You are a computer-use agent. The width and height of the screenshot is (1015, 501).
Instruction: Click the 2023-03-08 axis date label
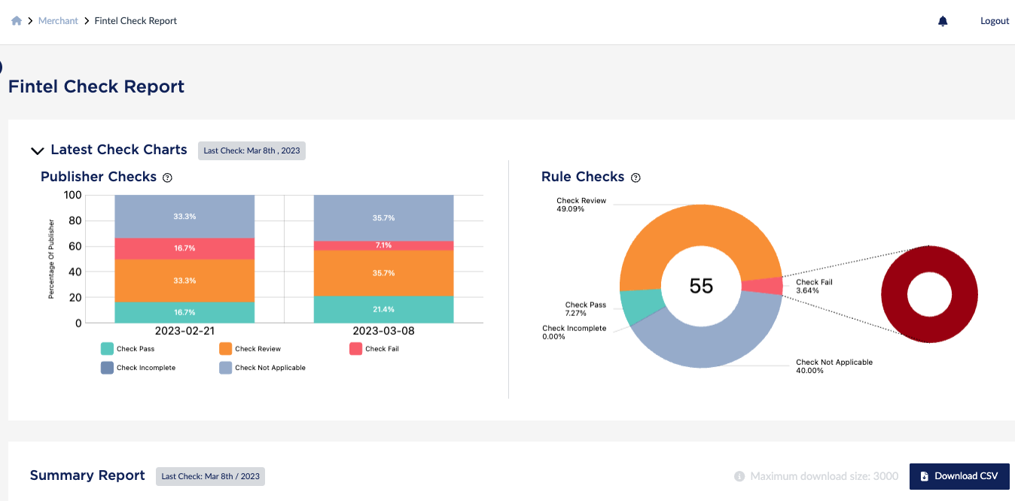(384, 331)
